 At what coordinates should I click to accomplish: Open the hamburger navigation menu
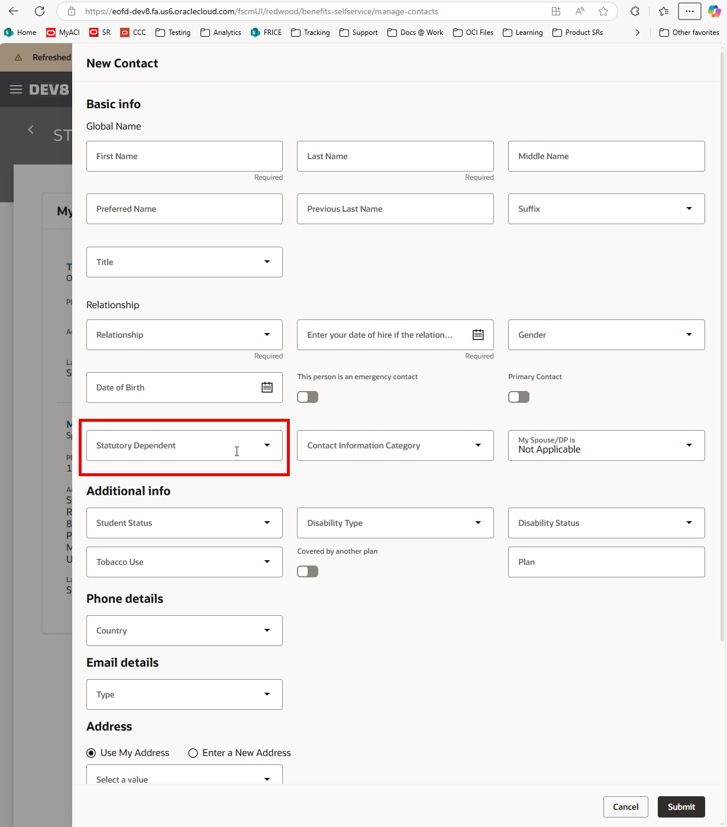pos(16,89)
